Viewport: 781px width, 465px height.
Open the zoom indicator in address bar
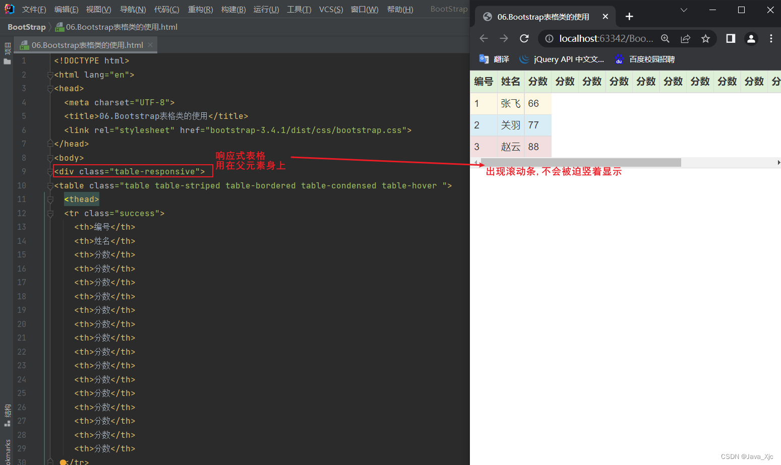tap(665, 38)
